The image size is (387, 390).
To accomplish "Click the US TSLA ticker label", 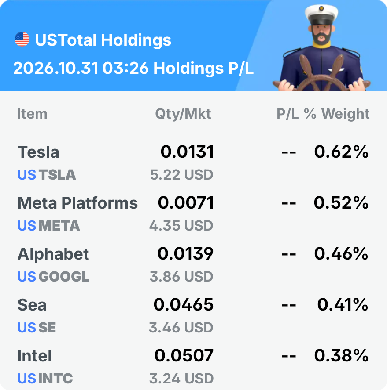I will point(47,175).
